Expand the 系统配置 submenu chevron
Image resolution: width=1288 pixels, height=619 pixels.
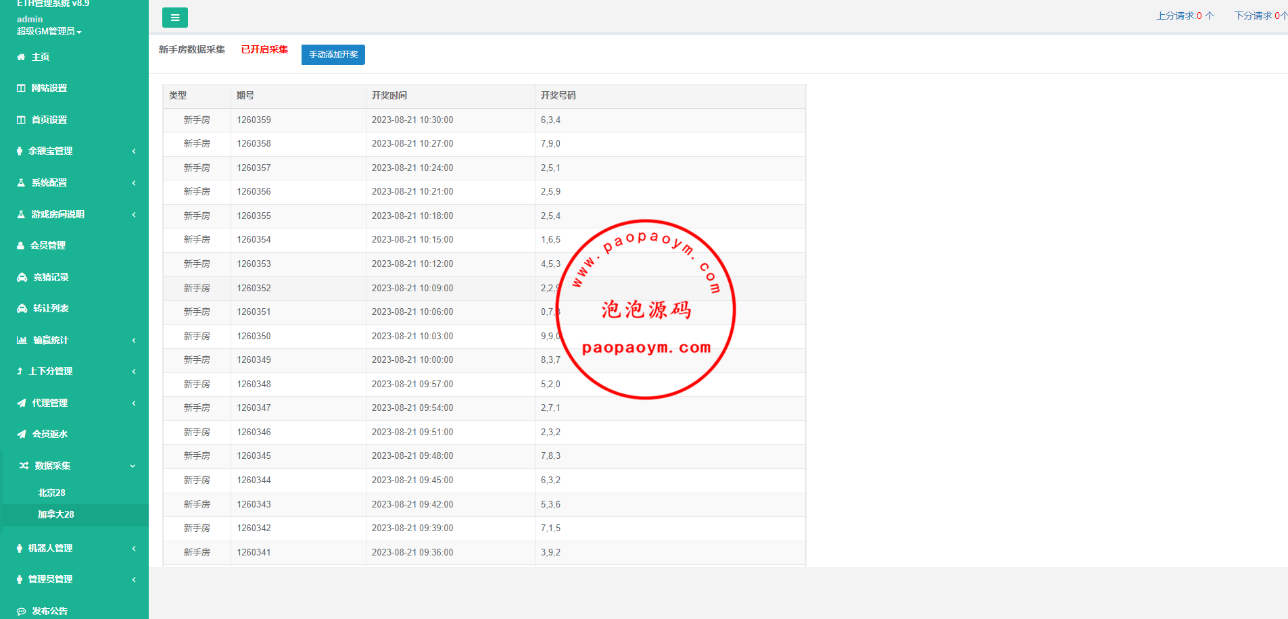134,183
